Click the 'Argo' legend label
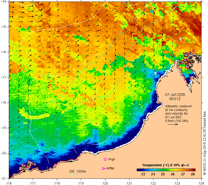This screenshot has height=185, width=208. (x=112, y=159)
